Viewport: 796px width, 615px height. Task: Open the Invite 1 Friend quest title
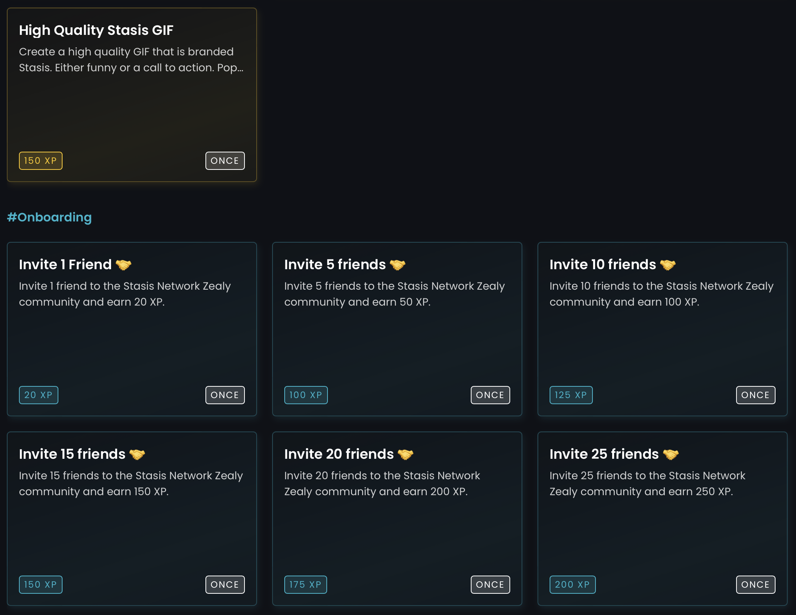pos(65,264)
